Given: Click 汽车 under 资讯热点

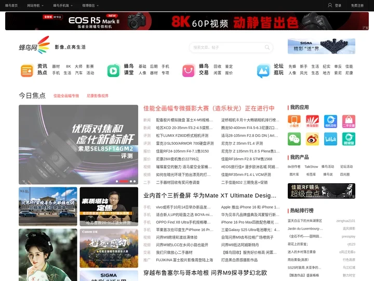Looking at the screenshot, I should (x=79, y=73).
